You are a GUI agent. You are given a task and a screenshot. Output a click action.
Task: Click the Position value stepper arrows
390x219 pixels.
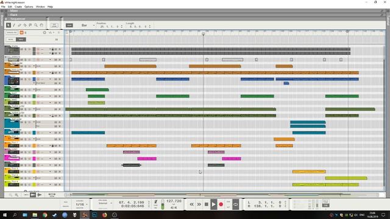(122, 26)
